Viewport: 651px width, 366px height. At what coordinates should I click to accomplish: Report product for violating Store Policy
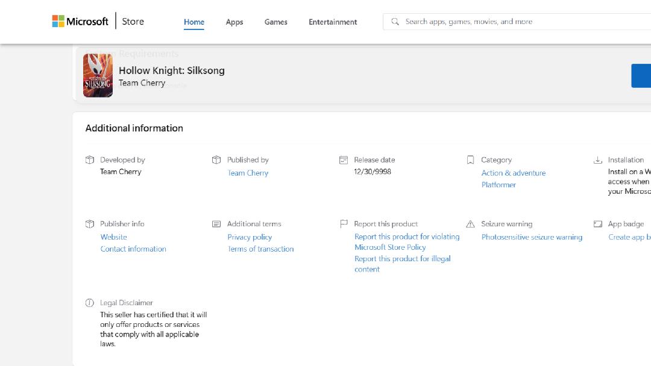407,241
